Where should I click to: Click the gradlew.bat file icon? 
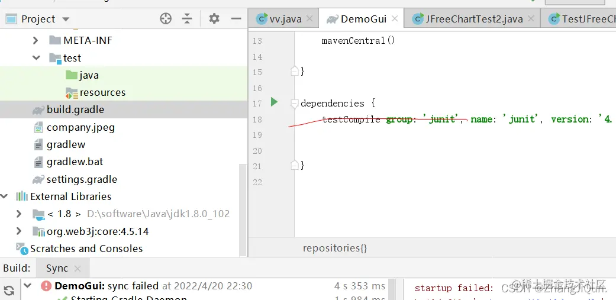coord(38,162)
